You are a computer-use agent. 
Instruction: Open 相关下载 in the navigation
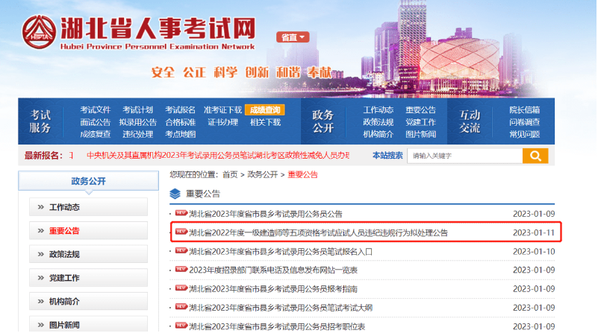click(266, 122)
